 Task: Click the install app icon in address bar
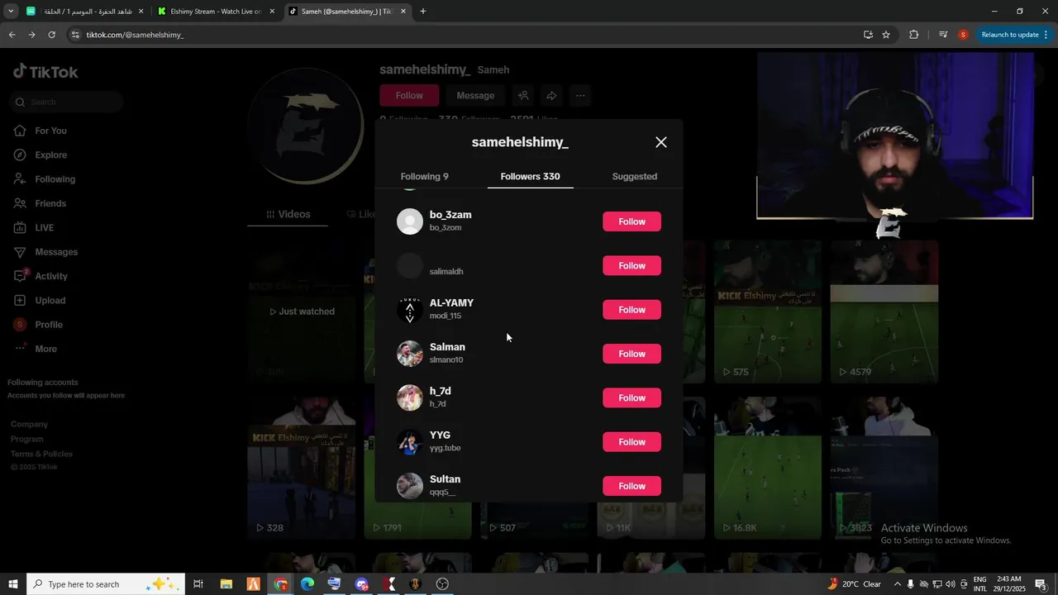click(x=868, y=35)
